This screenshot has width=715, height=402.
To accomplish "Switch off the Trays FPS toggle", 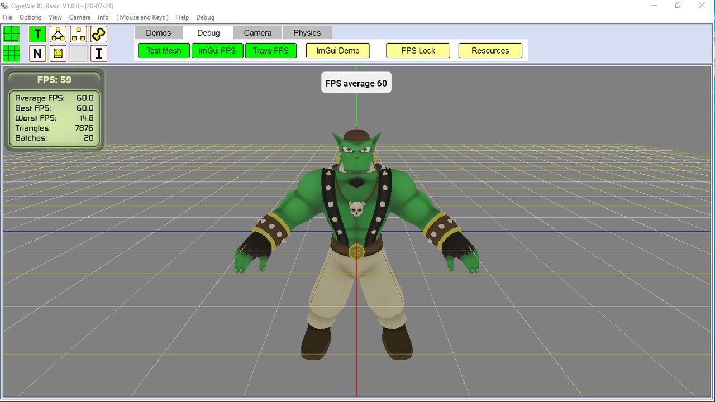I will 271,50.
